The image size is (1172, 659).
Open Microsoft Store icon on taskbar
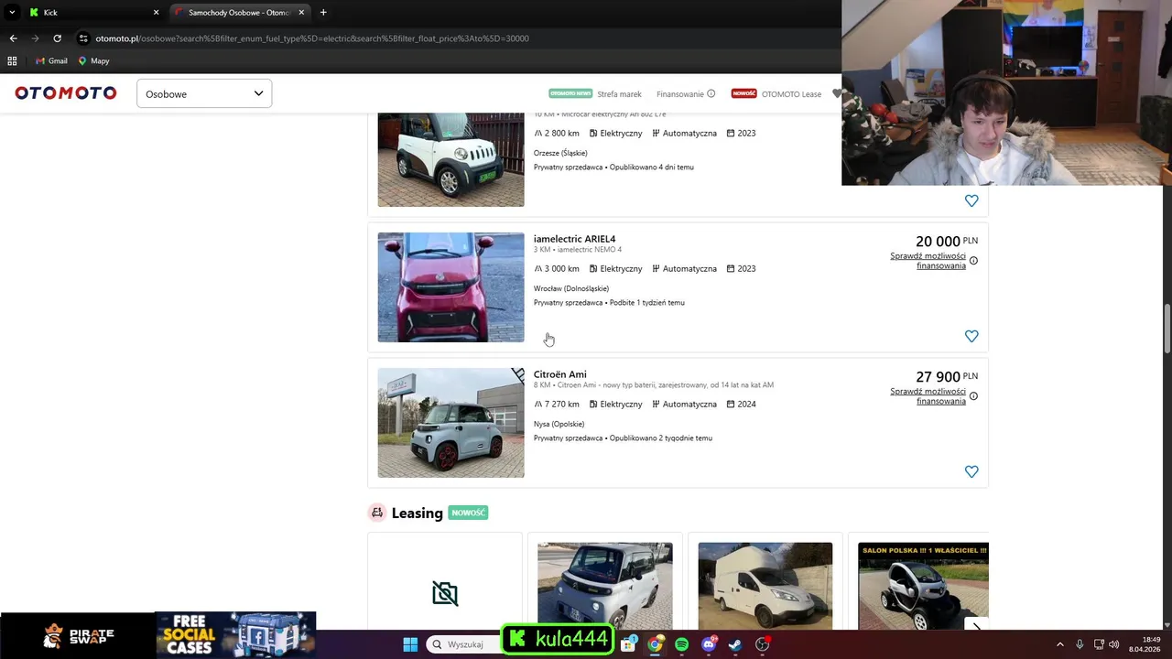[x=628, y=644]
